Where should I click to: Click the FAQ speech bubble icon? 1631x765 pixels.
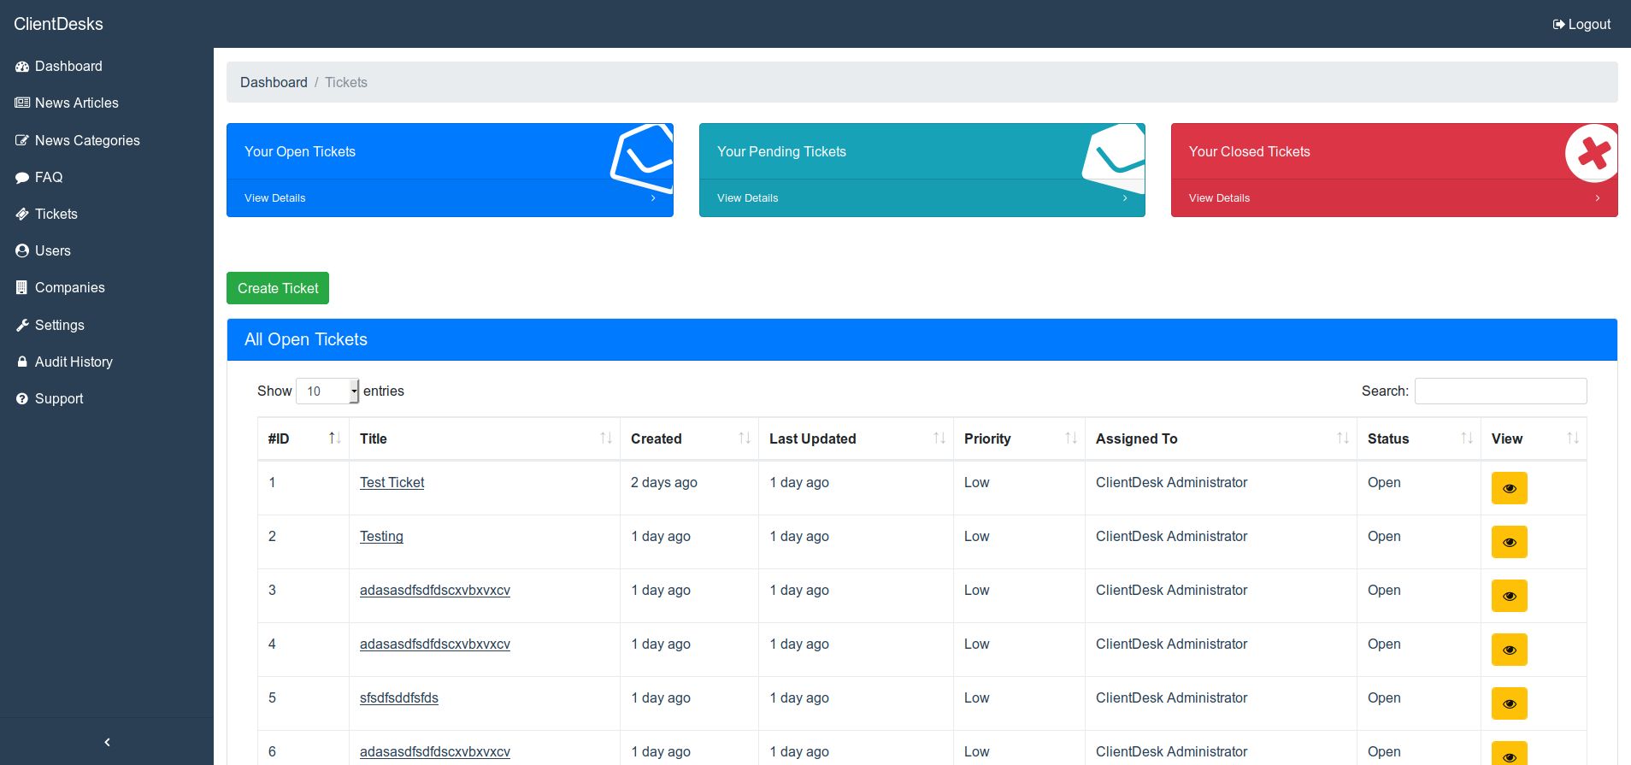(x=22, y=178)
